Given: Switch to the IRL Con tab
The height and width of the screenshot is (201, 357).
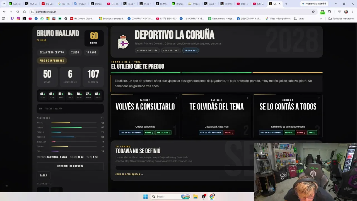Looking at the screenshot, I should click(47, 4).
